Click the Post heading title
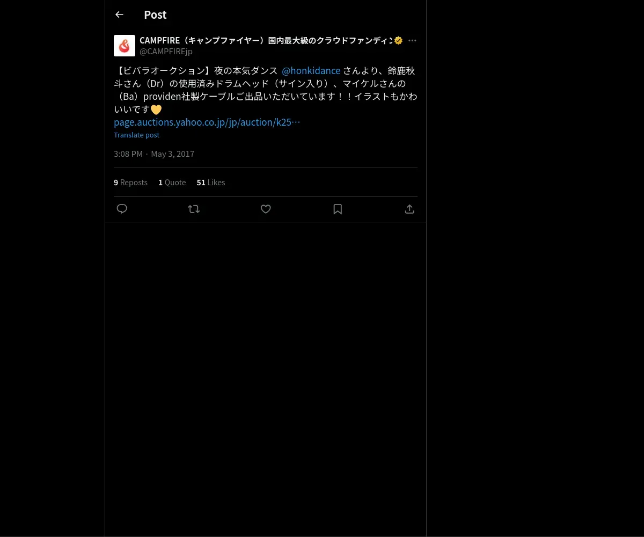Image resolution: width=644 pixels, height=537 pixels. 155,14
